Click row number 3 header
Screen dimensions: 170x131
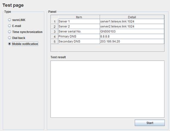(x=54, y=31)
